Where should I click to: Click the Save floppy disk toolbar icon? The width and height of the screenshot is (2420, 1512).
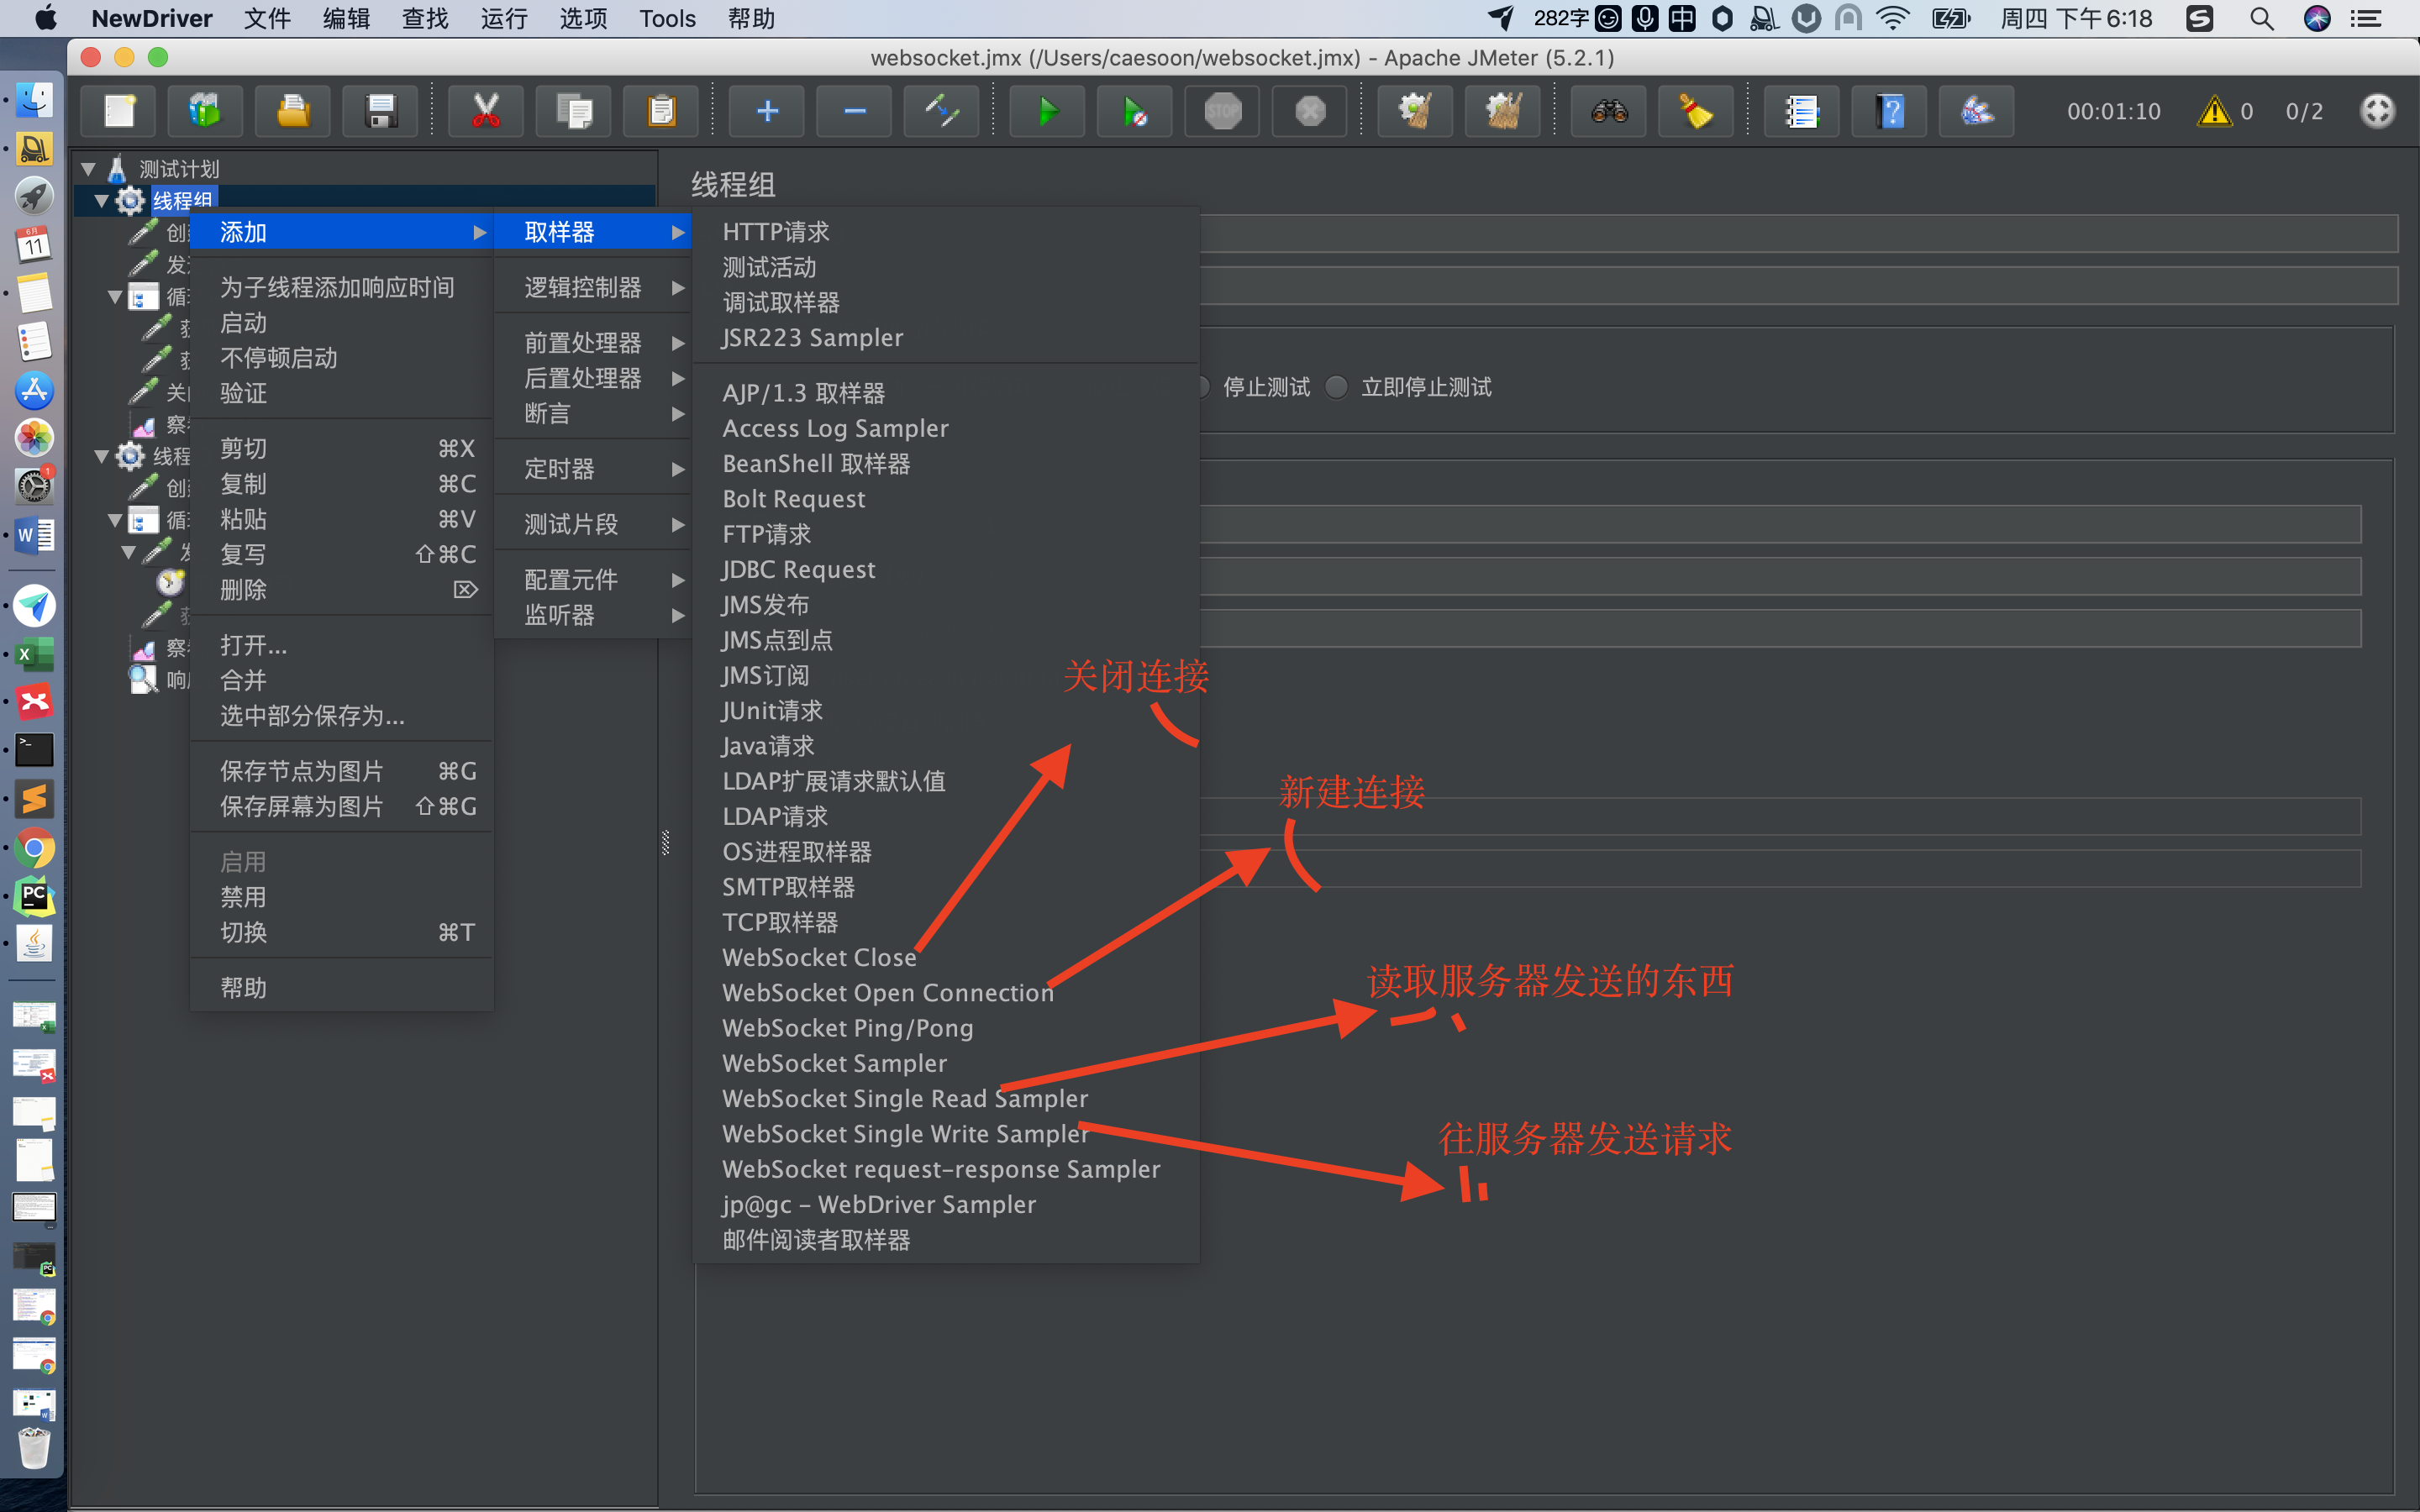[380, 111]
